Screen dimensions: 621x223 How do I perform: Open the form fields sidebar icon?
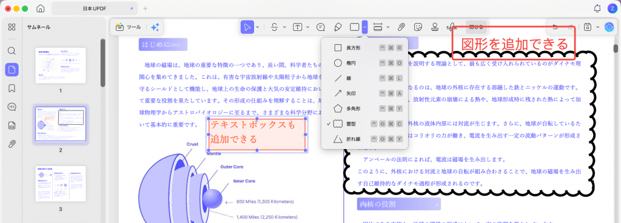click(12, 125)
